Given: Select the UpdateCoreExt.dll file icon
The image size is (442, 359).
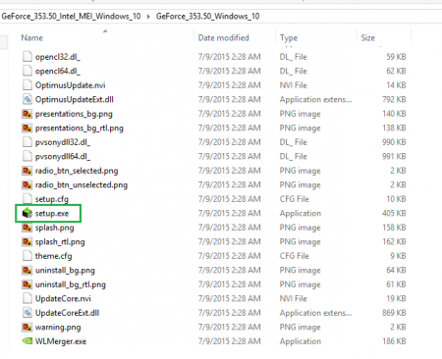Looking at the screenshot, I should coord(28,313).
